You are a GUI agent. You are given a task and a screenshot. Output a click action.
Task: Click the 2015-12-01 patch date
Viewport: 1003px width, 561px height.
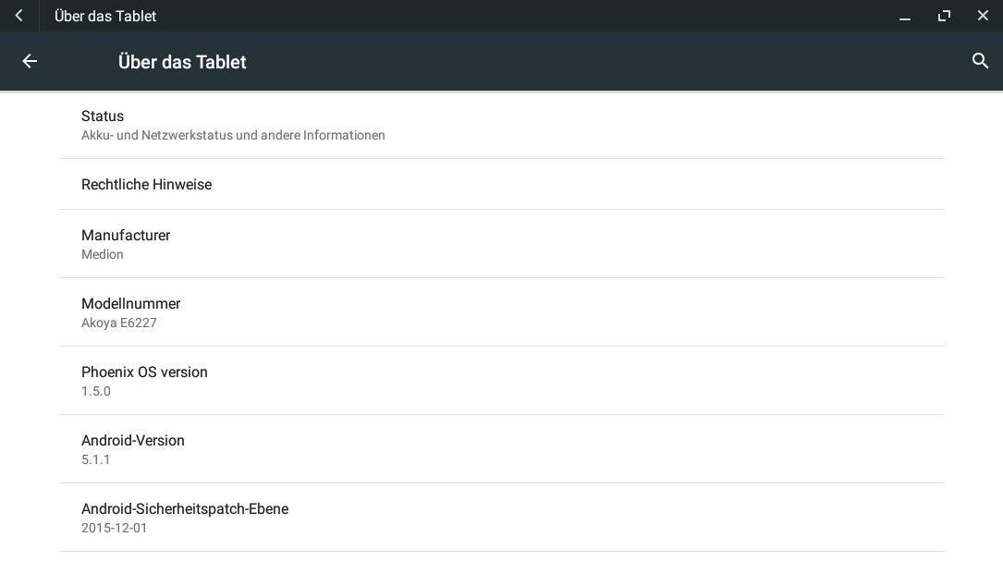point(114,529)
